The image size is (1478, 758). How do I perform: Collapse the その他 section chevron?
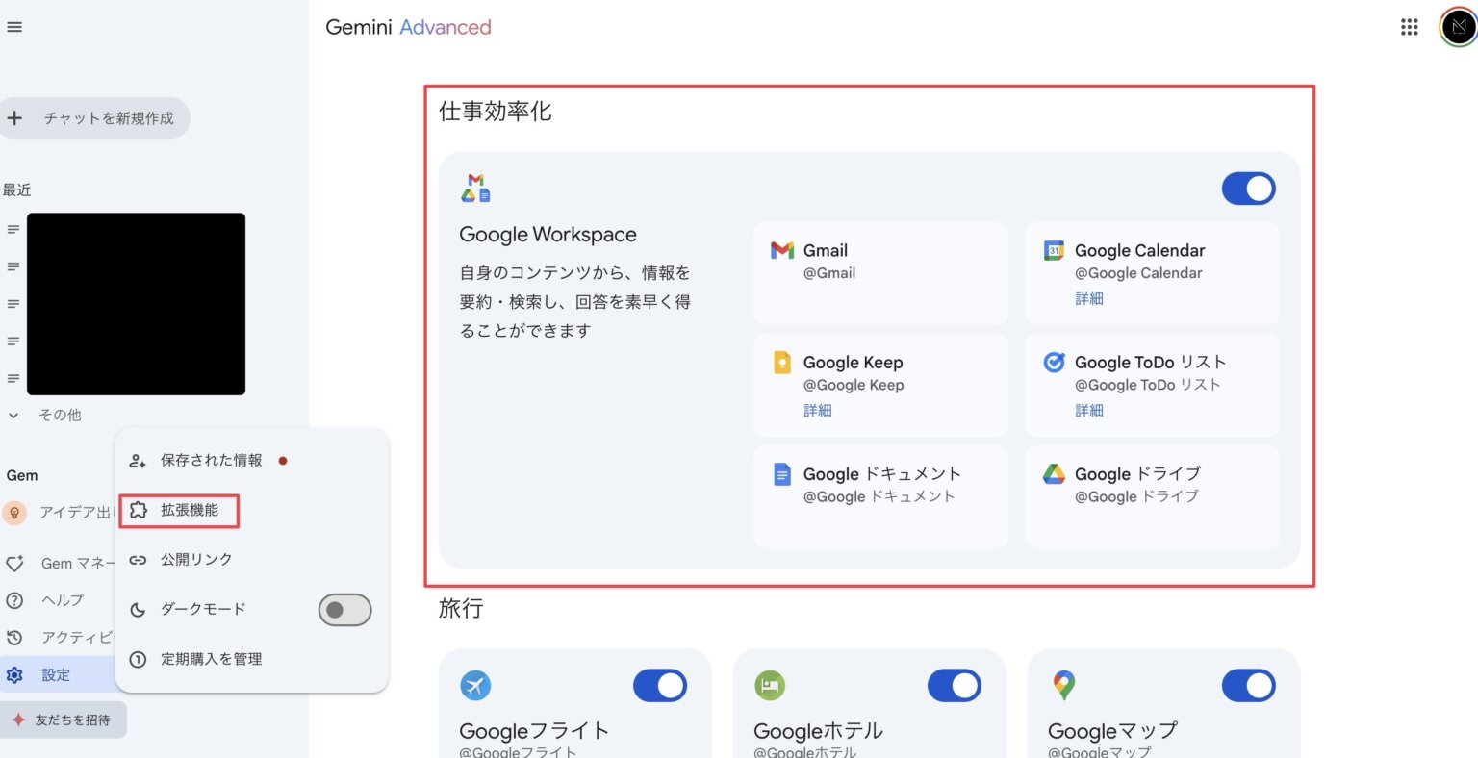13,415
